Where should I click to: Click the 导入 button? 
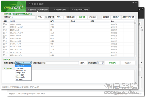pyautogui.click(x=59, y=17)
